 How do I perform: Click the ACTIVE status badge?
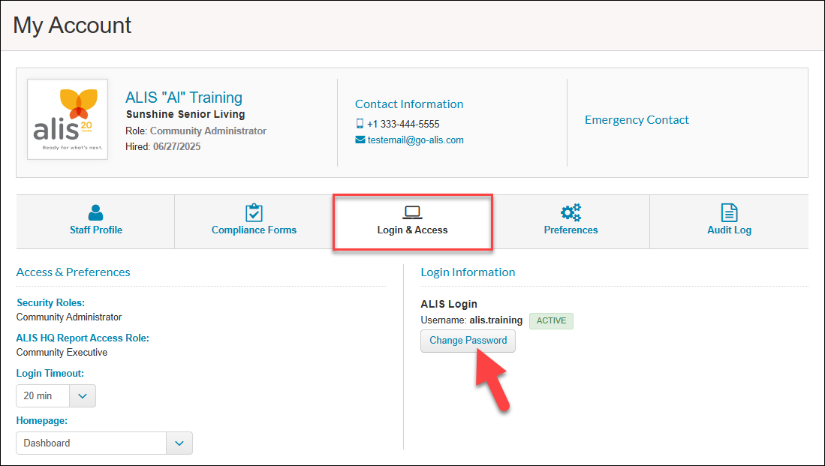(x=552, y=320)
